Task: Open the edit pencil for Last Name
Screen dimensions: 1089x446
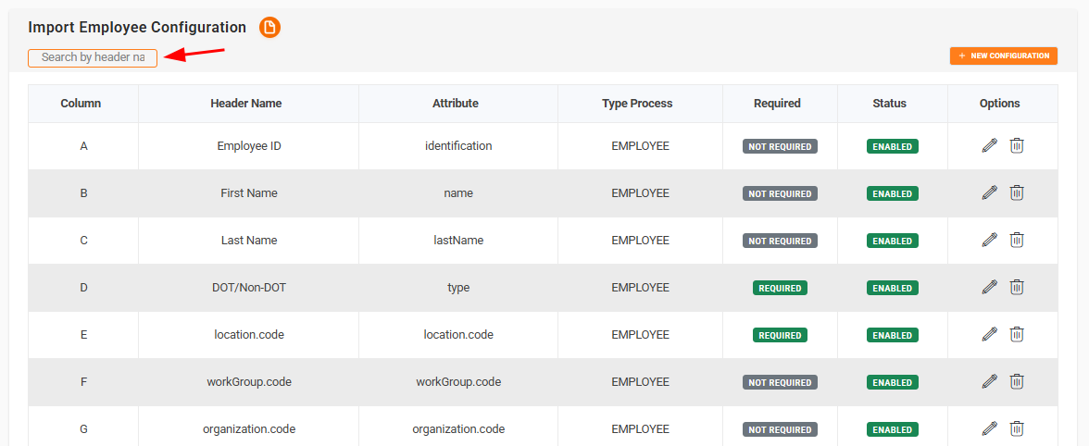Action: 989,240
